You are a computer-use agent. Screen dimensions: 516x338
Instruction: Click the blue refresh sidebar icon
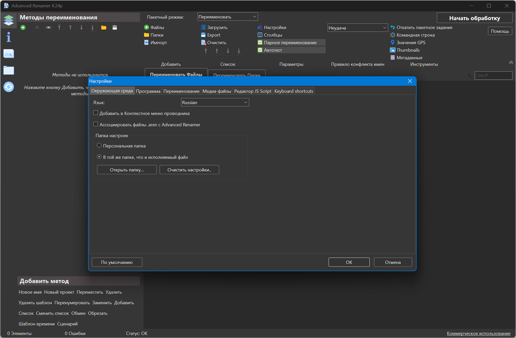point(9,87)
